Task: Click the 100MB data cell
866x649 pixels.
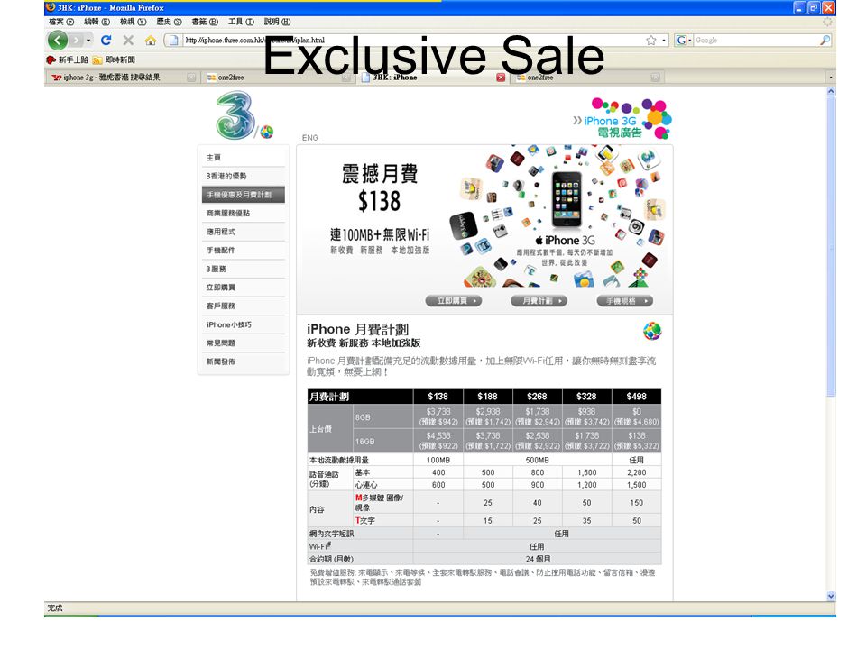Action: click(438, 460)
